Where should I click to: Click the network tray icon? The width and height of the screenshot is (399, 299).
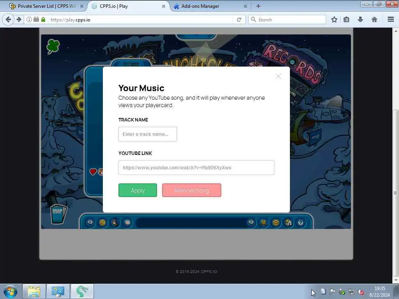pyautogui.click(x=351, y=292)
